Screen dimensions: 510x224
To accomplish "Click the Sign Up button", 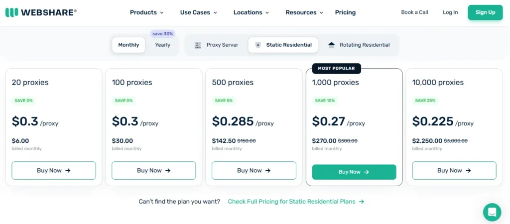I will (485, 12).
